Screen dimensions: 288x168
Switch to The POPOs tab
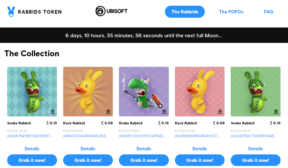click(x=231, y=12)
